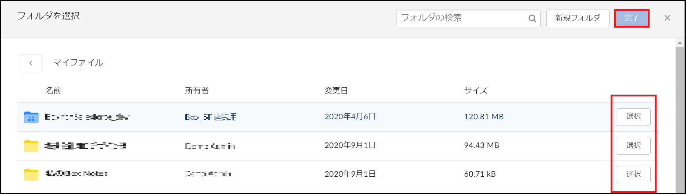This screenshot has height=194, width=686.
Task: Click the third yellow folder icon
Action: click(x=31, y=174)
